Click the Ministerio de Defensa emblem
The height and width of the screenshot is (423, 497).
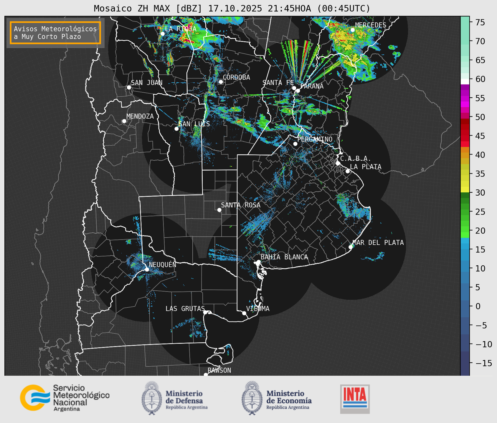click(152, 398)
